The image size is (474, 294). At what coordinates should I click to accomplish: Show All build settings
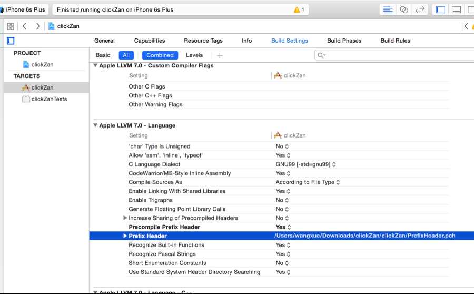point(126,55)
